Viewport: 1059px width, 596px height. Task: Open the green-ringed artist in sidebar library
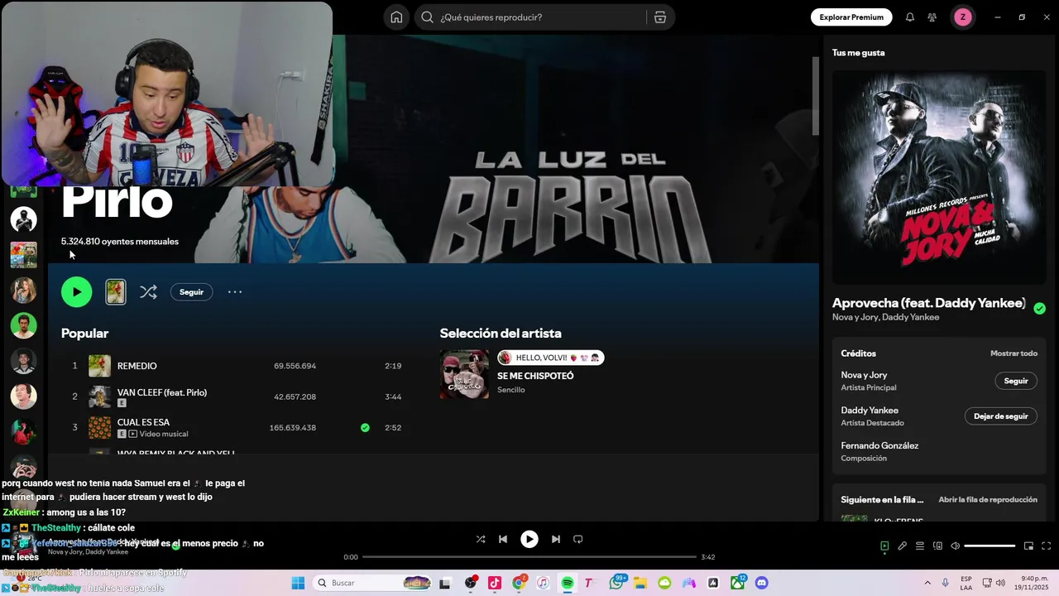click(23, 325)
